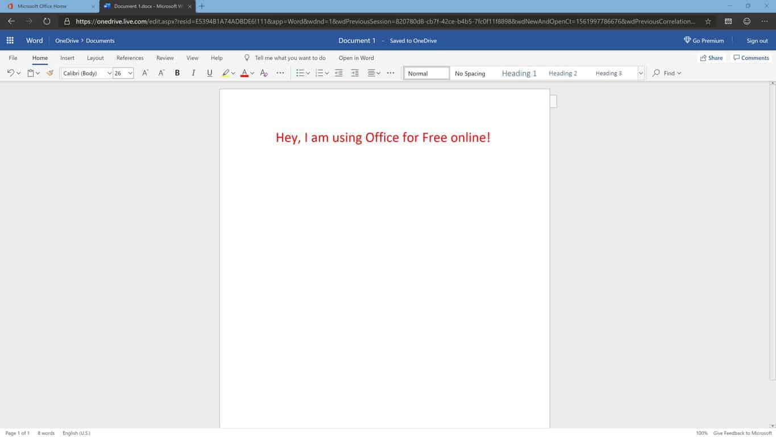Open the Office app launcher grid

point(10,40)
